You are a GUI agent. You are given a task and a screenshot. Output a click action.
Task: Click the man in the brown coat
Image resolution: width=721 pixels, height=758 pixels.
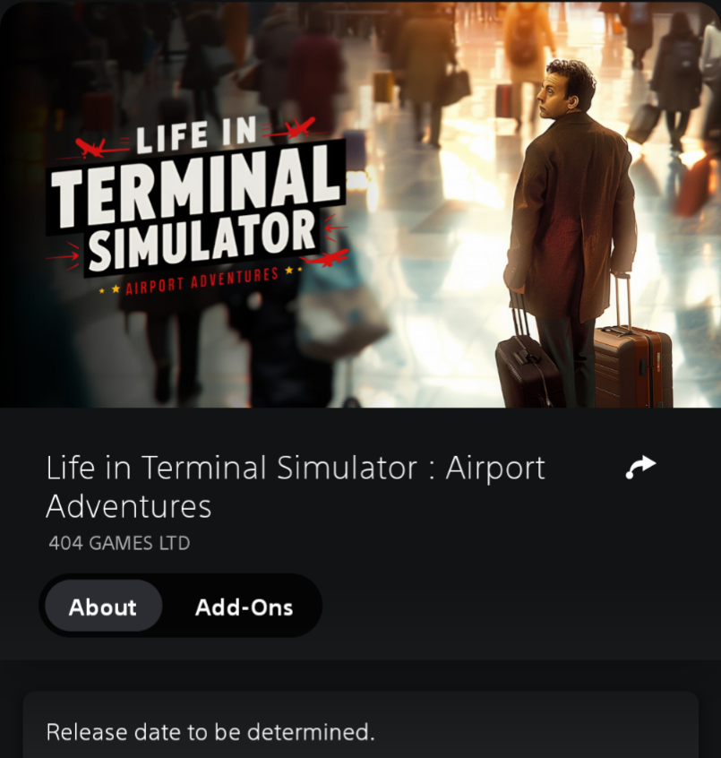[x=571, y=218]
